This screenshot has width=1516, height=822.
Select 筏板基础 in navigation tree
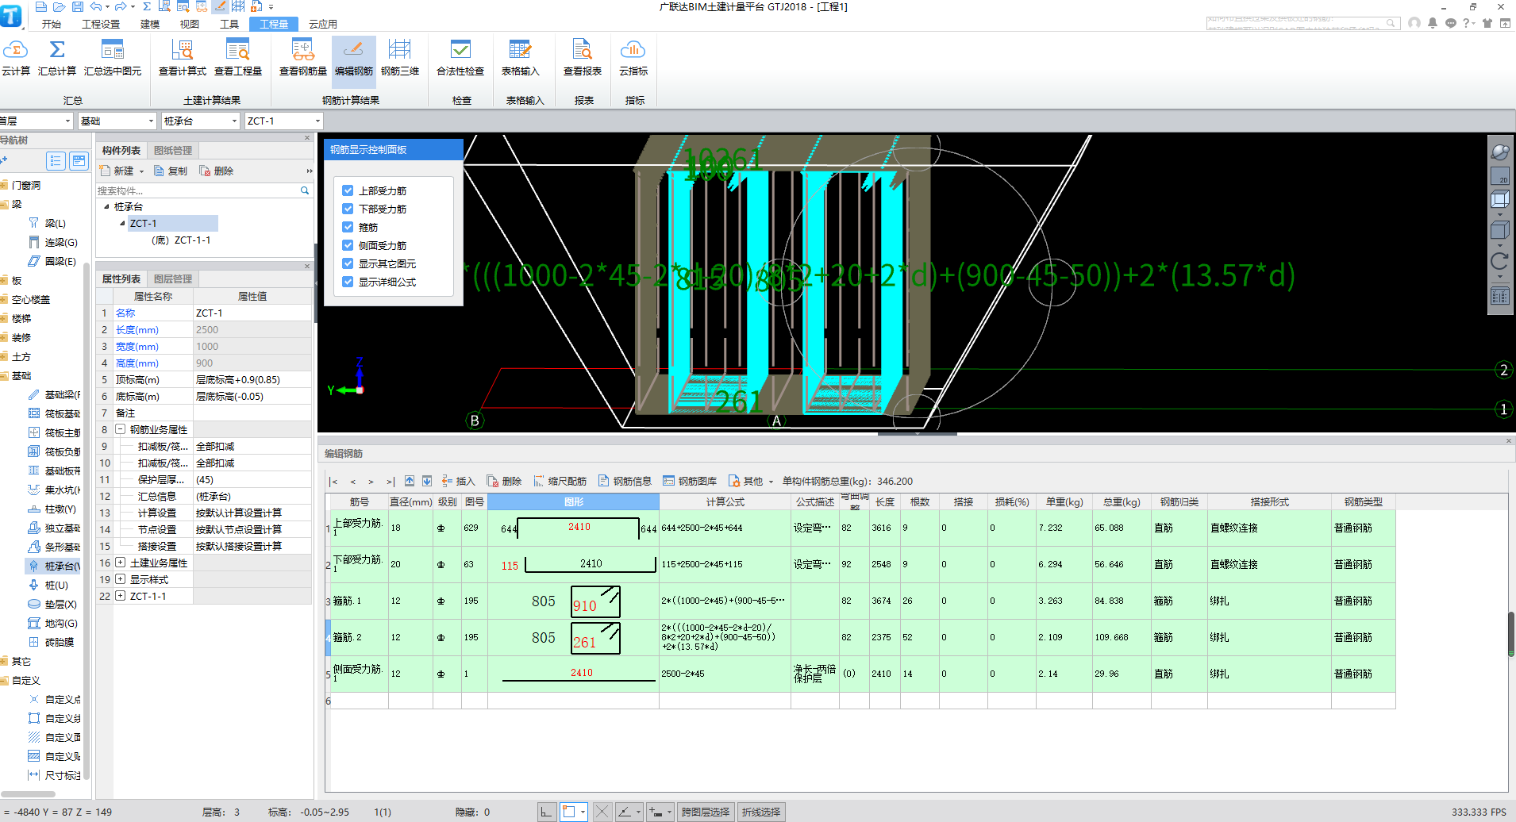[56, 413]
